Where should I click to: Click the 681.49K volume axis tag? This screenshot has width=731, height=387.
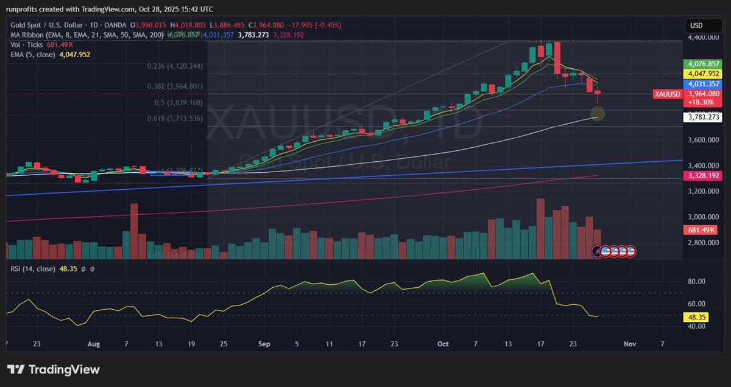pyautogui.click(x=701, y=230)
